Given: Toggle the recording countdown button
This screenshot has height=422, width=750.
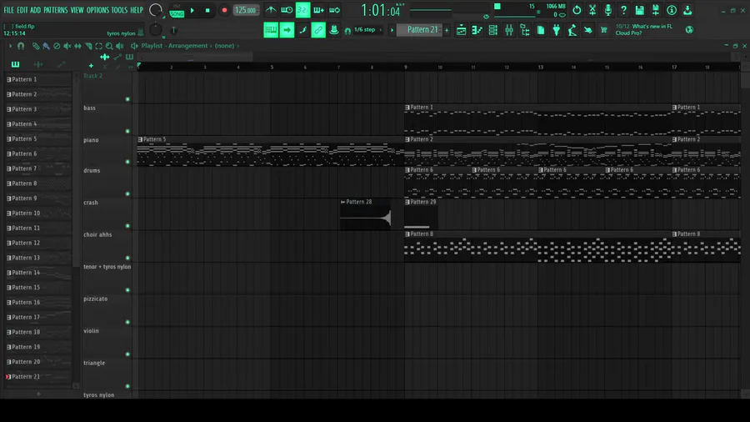Looking at the screenshot, I should 302,10.
